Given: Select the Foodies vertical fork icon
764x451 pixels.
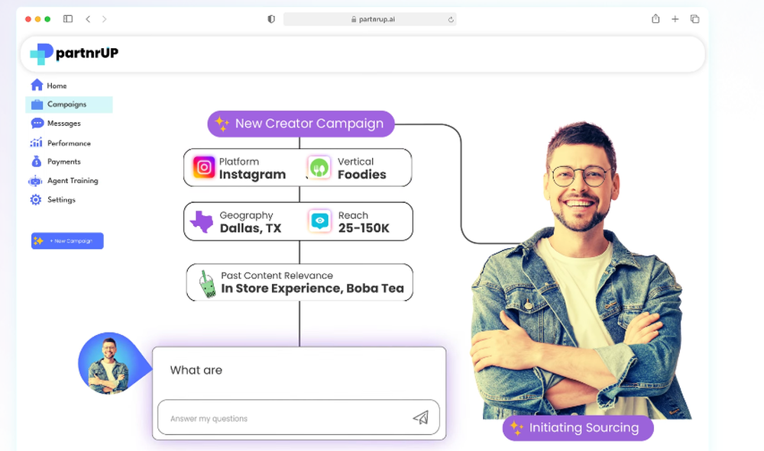Looking at the screenshot, I should click(319, 168).
